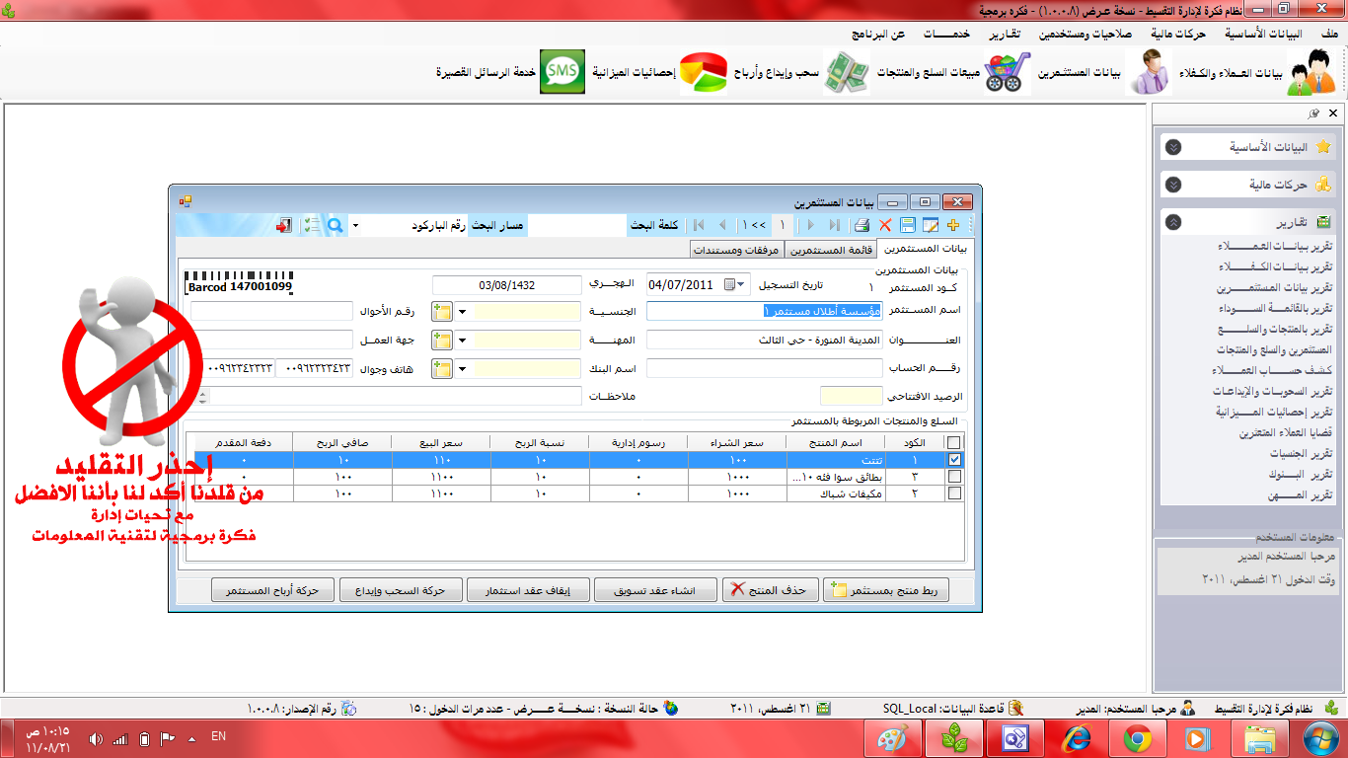Open investors data (بيانات المستثمرين) from main toolbar

point(1150,73)
